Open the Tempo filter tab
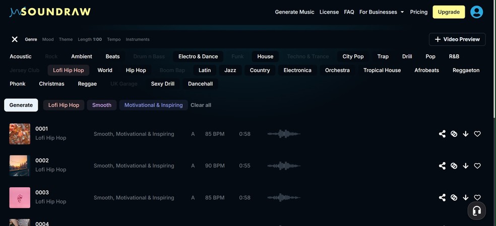This screenshot has height=226, width=496. 114,39
